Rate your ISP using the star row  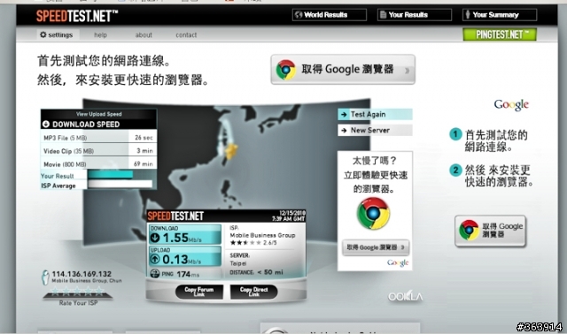(77, 291)
